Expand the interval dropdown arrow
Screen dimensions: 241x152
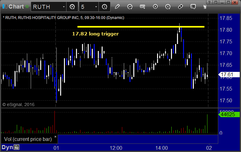pos(96,7)
